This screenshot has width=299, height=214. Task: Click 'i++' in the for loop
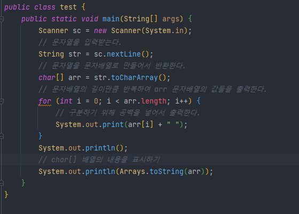point(182,101)
